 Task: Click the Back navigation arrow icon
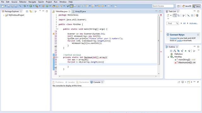(103, 6)
